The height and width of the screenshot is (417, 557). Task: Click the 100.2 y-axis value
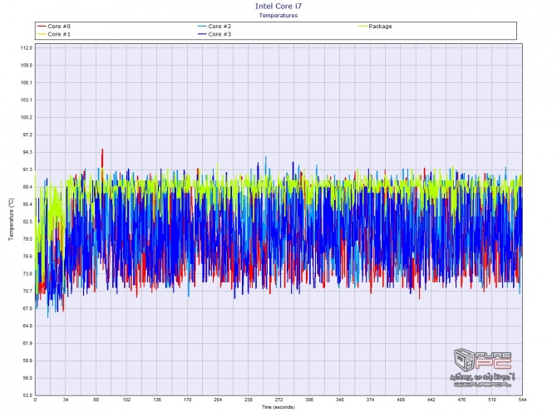[27, 117]
